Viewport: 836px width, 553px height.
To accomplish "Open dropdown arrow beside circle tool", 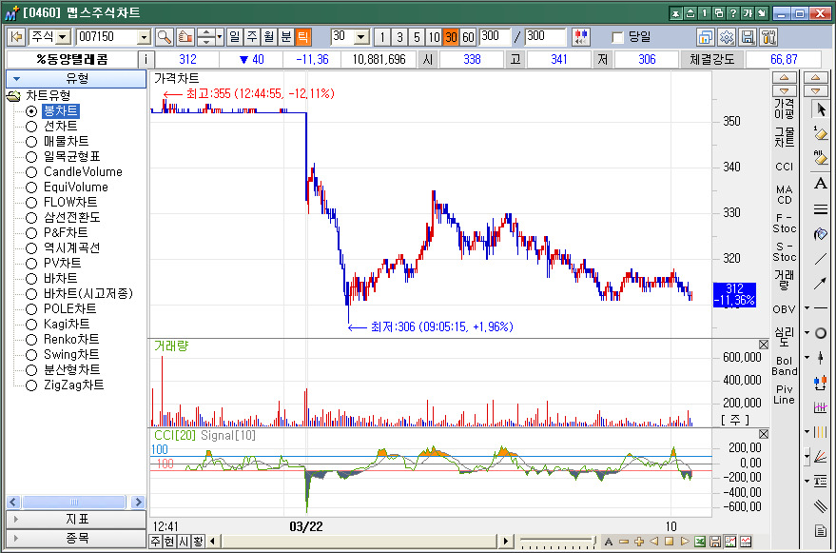I will 807,332.
